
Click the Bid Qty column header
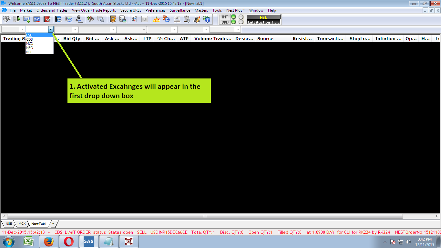[x=72, y=38]
